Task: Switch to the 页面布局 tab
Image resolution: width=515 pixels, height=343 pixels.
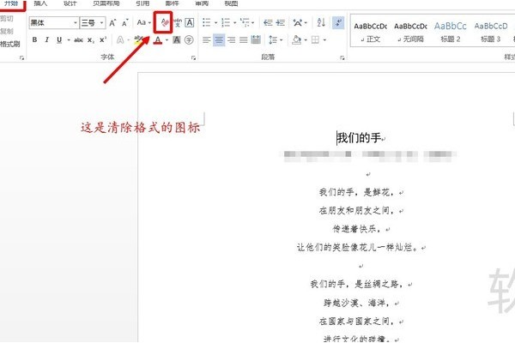Action: 106,3
